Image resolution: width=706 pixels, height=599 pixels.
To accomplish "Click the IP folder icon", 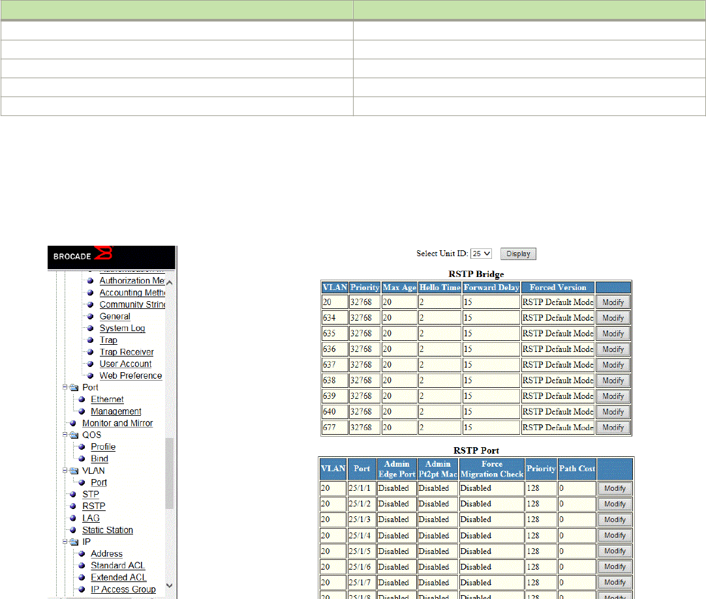I will (x=74, y=542).
